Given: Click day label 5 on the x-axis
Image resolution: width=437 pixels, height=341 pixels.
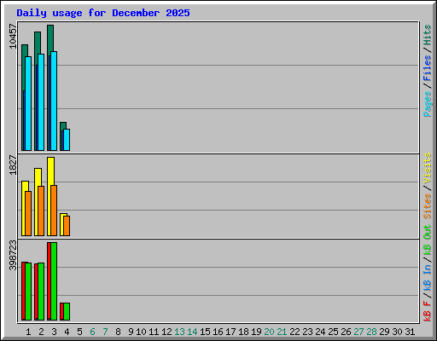Looking at the screenshot, I should (79, 332).
